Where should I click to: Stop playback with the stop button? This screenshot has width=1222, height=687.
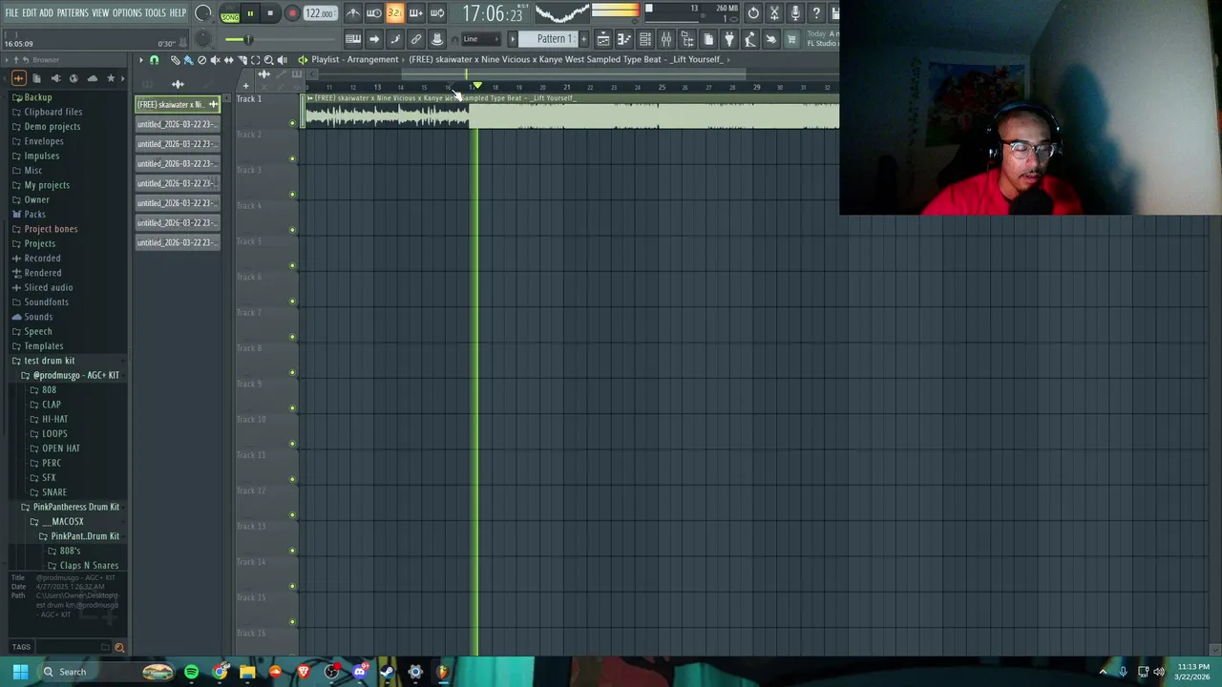click(x=270, y=13)
